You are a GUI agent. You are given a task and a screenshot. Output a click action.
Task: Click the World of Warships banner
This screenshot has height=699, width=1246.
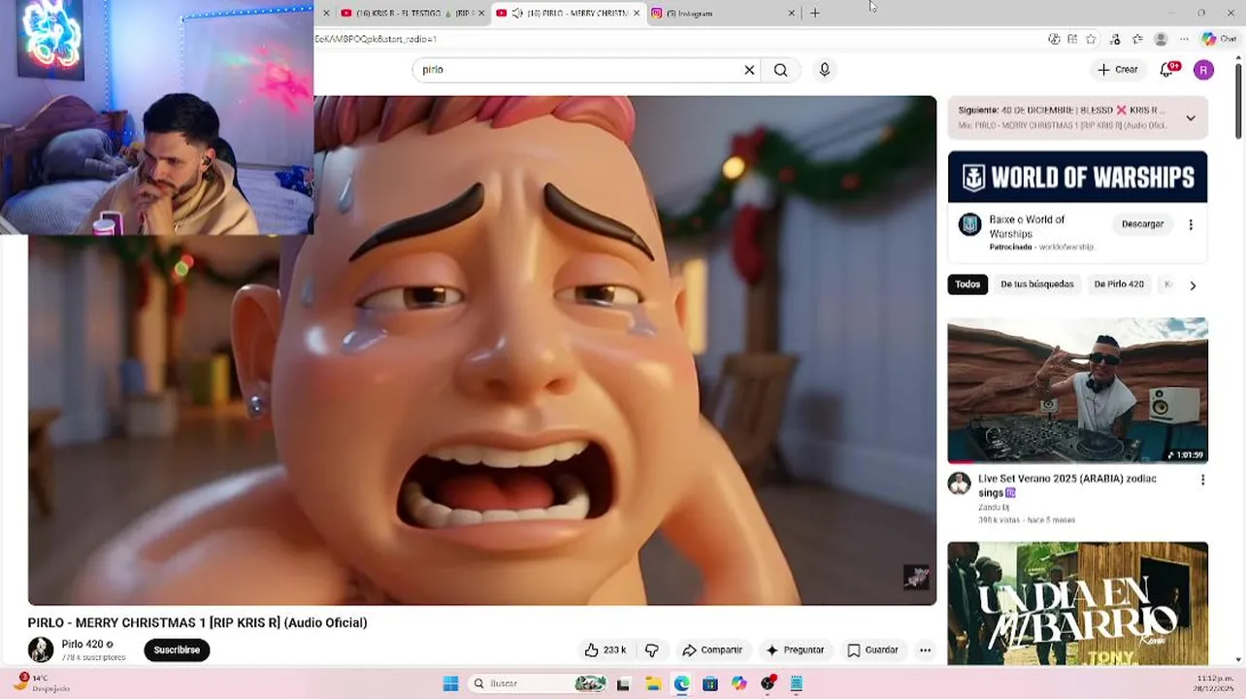[1078, 177]
